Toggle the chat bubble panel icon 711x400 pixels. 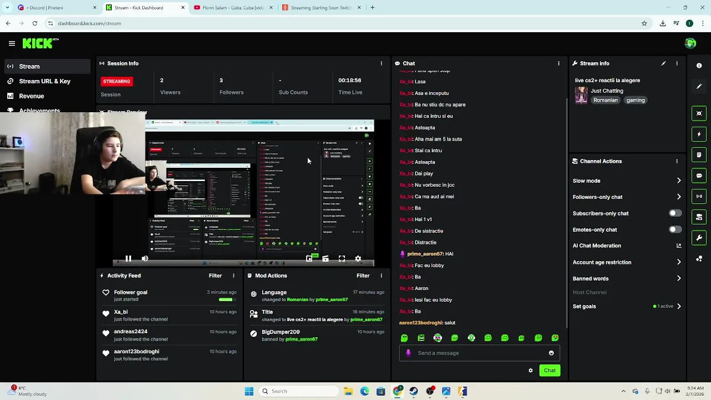point(699,176)
